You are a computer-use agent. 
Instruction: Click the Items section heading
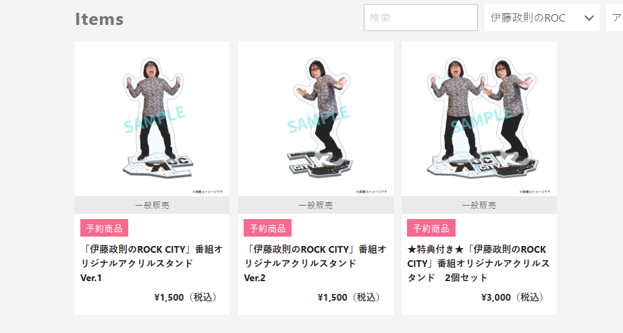pos(99,19)
